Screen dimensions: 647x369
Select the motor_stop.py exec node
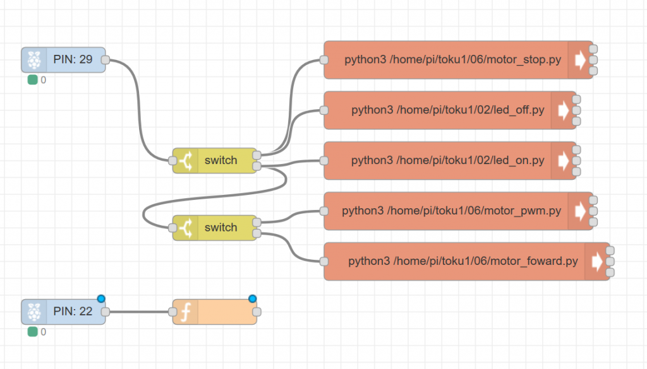(452, 60)
